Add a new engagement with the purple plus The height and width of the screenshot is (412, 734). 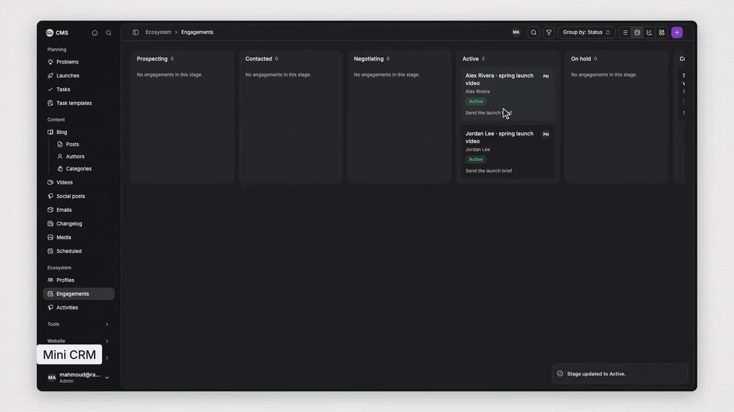pyautogui.click(x=677, y=33)
